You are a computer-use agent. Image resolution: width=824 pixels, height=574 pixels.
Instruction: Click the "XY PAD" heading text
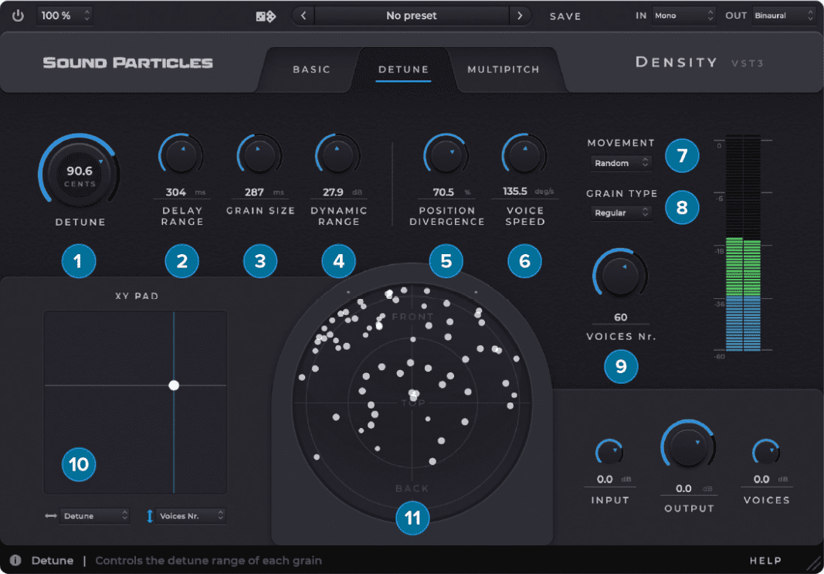(x=137, y=296)
